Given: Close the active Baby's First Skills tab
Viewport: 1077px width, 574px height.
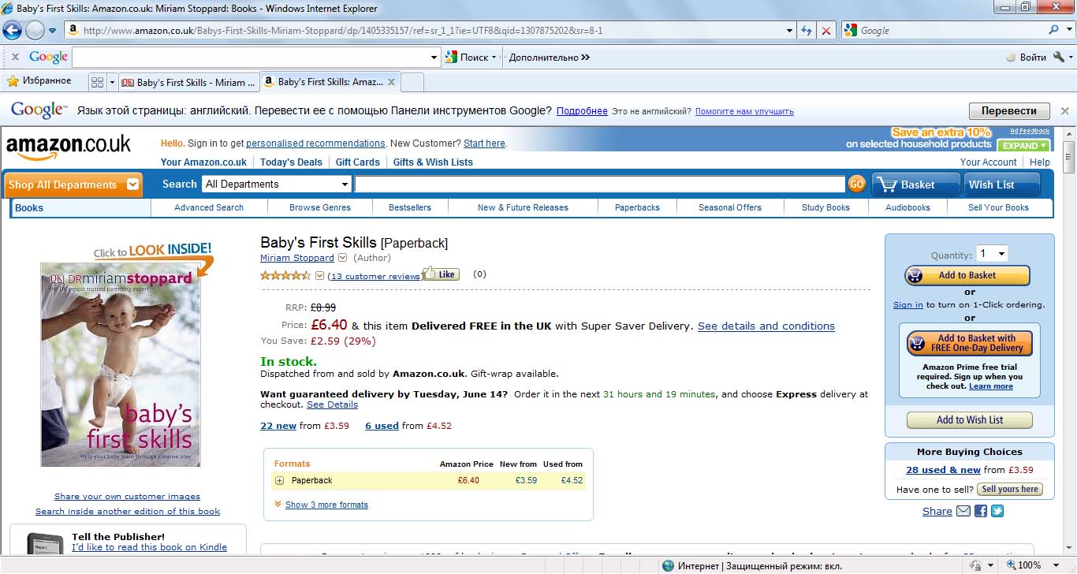Looking at the screenshot, I should [x=392, y=82].
